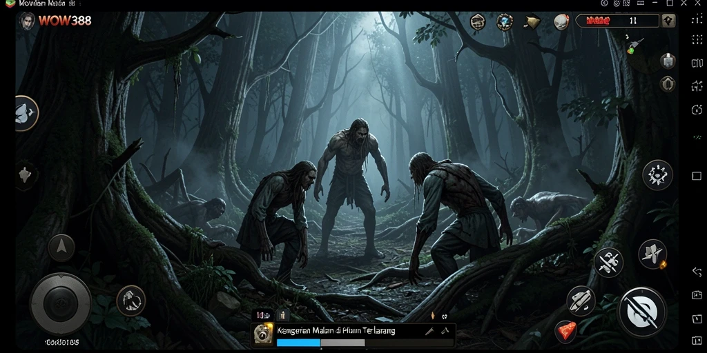The image size is (707, 353).
Task: Click the emulator back arrow in sidebar
Action: coord(697,272)
